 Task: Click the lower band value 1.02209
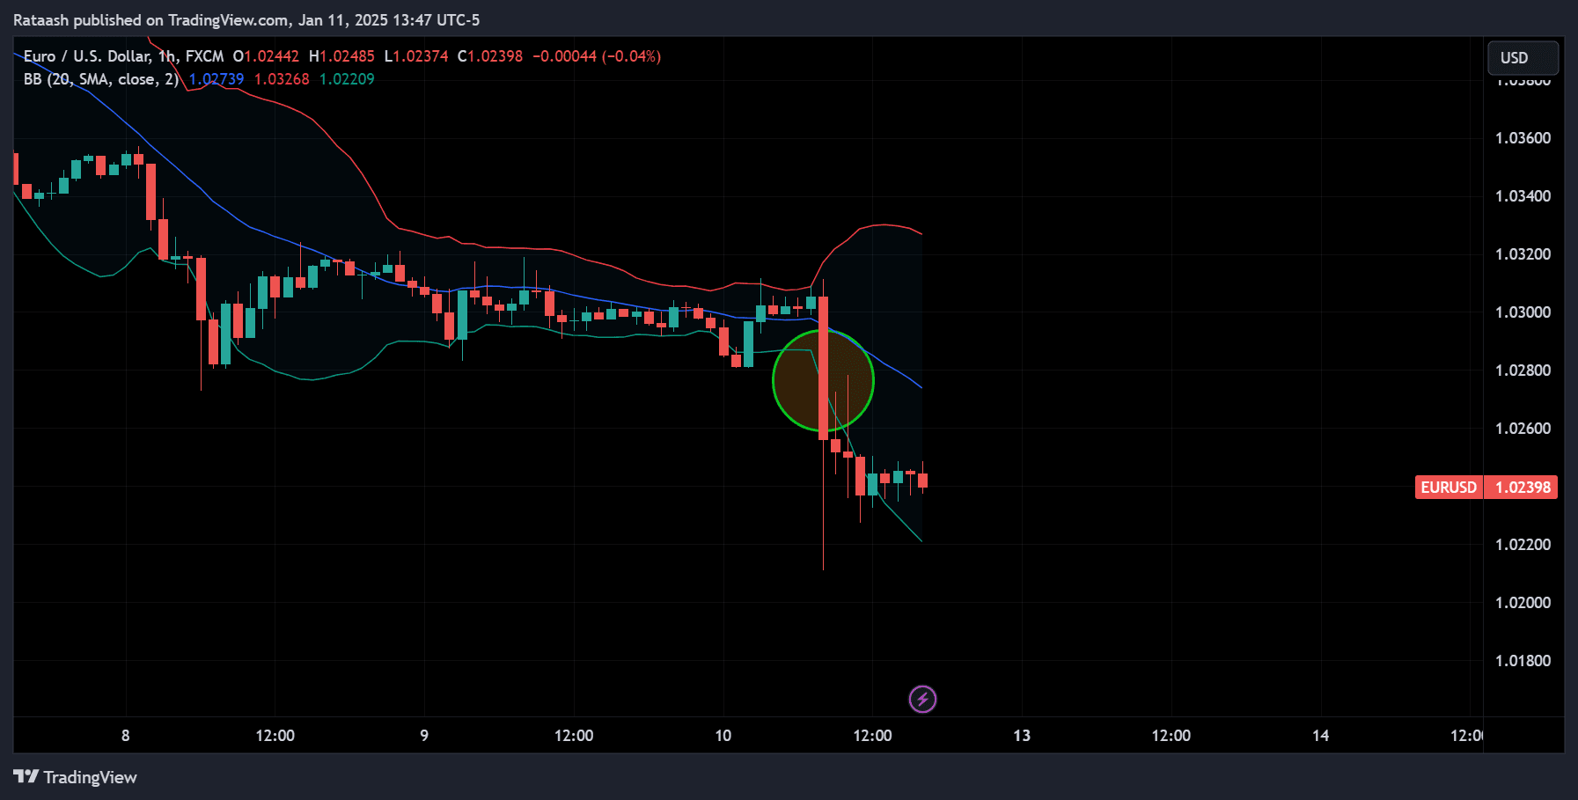[x=347, y=79]
